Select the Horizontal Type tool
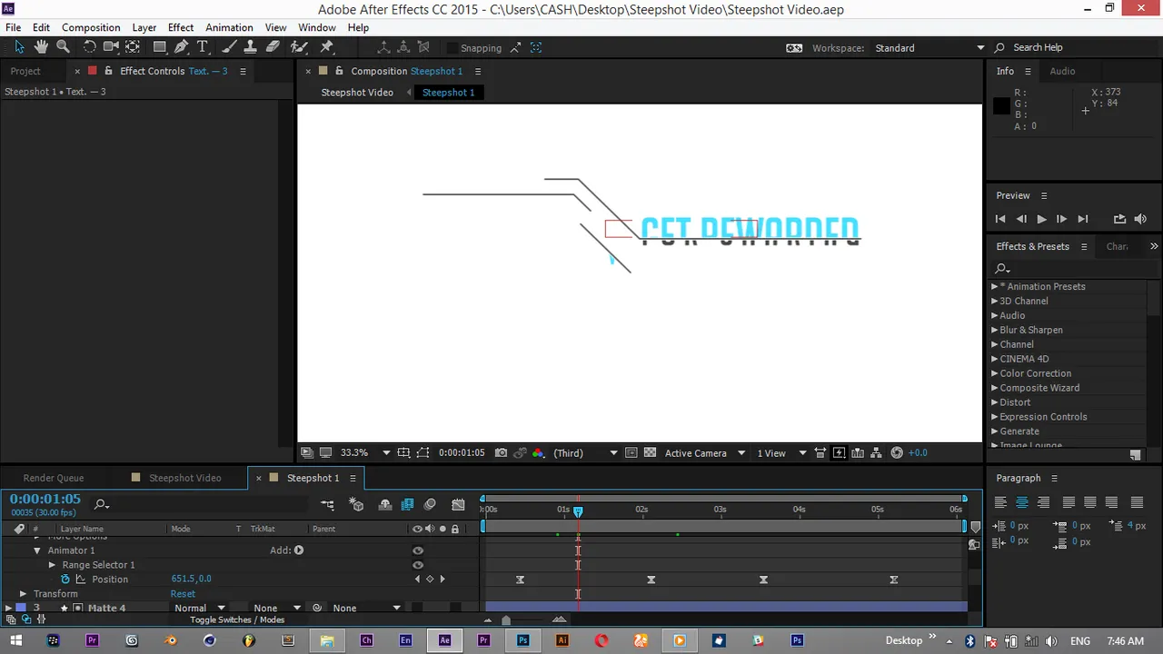1163x654 pixels. 203,47
